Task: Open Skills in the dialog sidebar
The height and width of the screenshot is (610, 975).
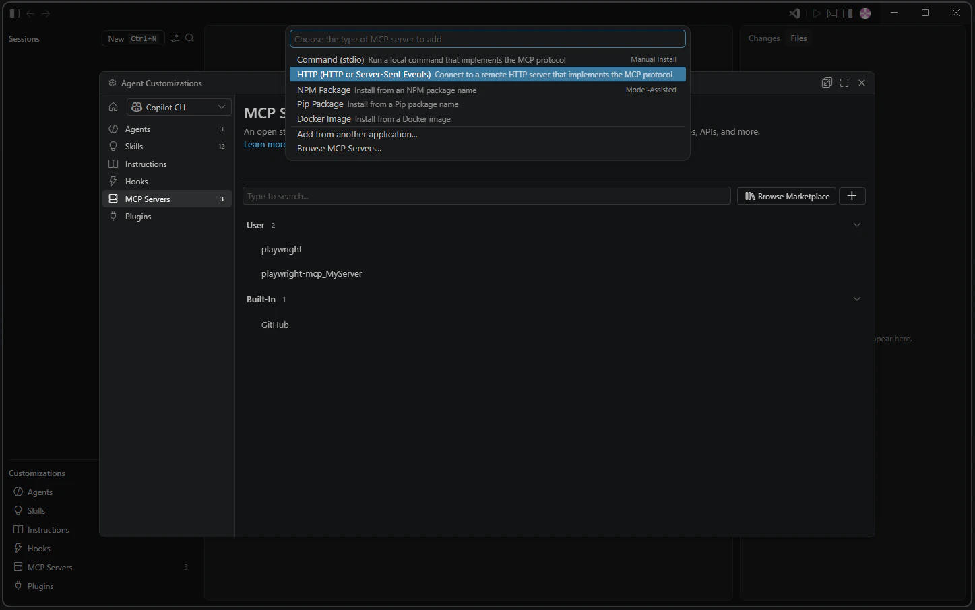Action: [166, 146]
